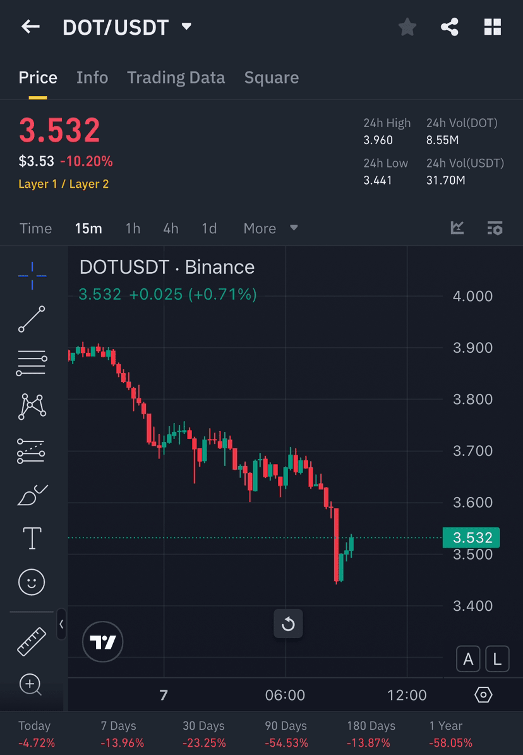Open the chart indicators icon
This screenshot has height=755, width=523.
(x=457, y=228)
